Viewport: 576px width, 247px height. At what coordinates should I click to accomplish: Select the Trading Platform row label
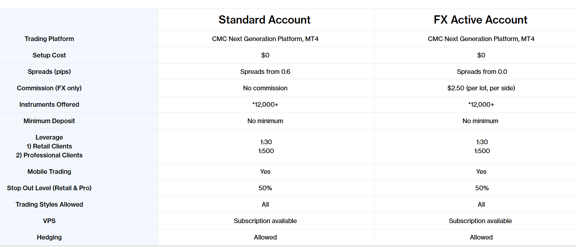49,39
